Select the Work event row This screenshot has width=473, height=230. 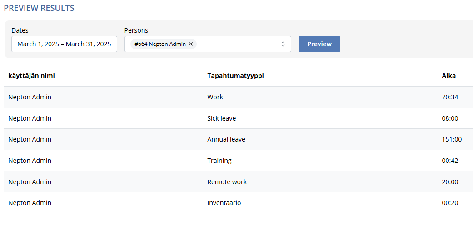[x=238, y=97]
